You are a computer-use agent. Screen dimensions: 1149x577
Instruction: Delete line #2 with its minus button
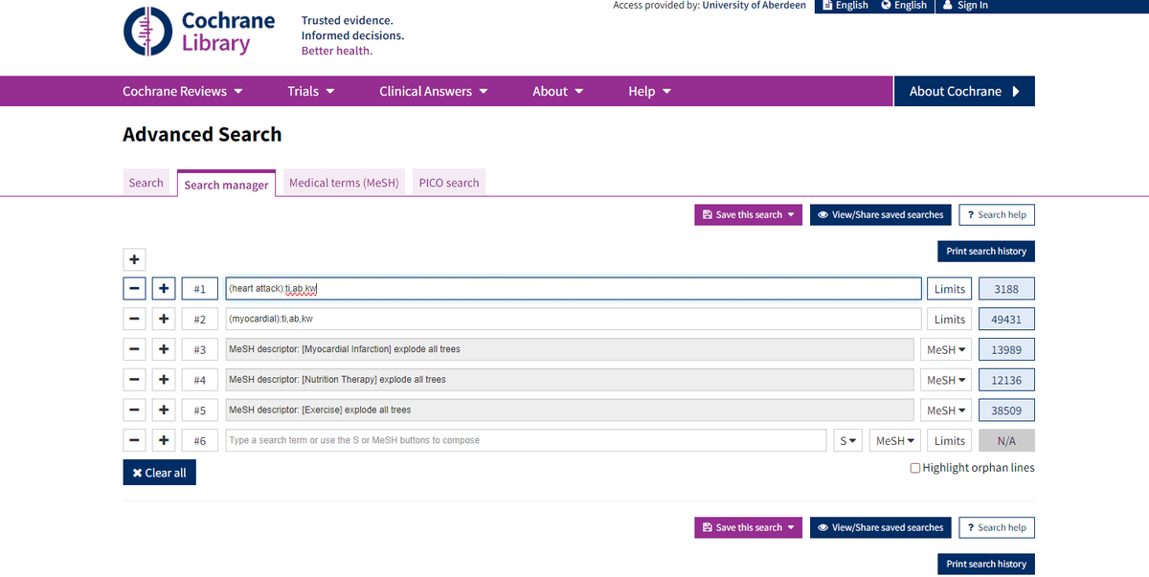(x=135, y=320)
